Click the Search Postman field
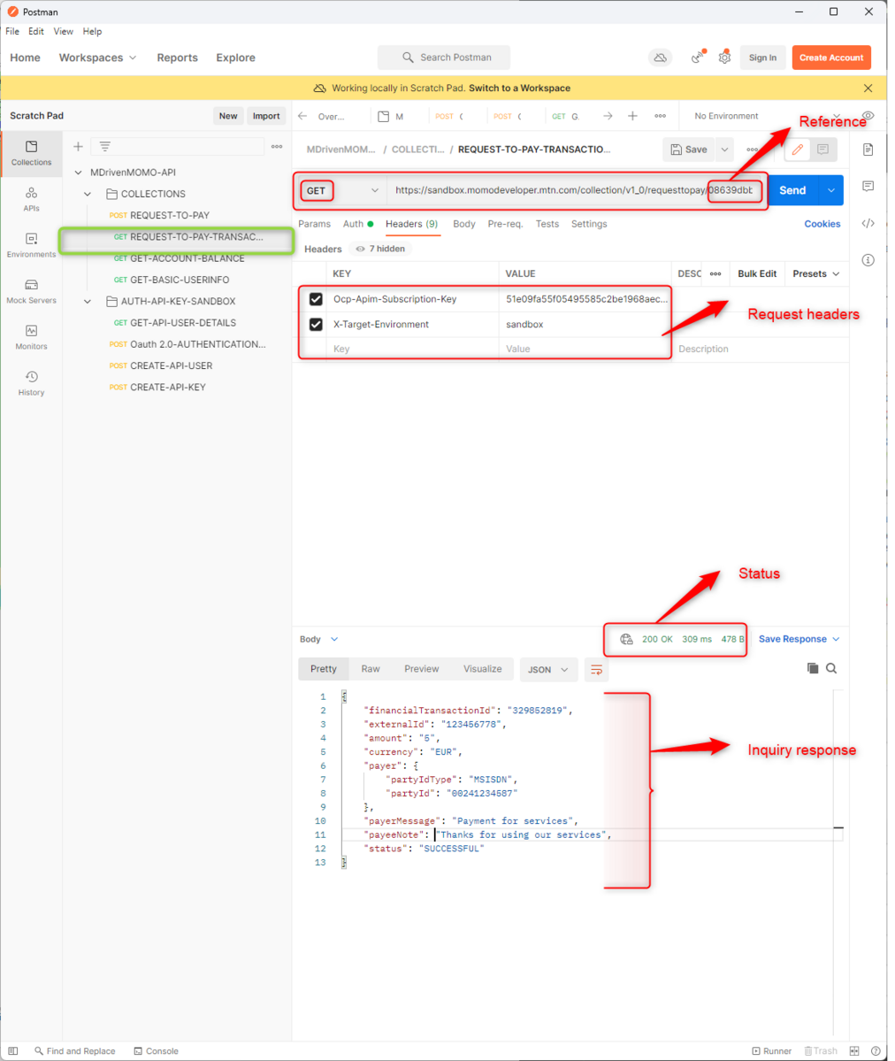 (444, 58)
